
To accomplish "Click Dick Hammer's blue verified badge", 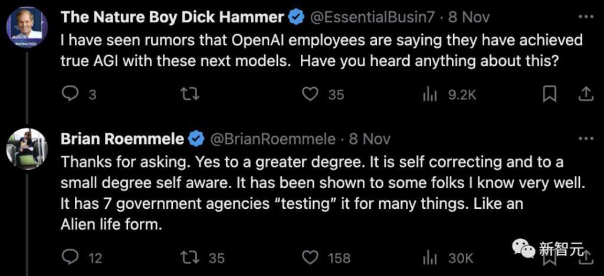I will pos(296,17).
